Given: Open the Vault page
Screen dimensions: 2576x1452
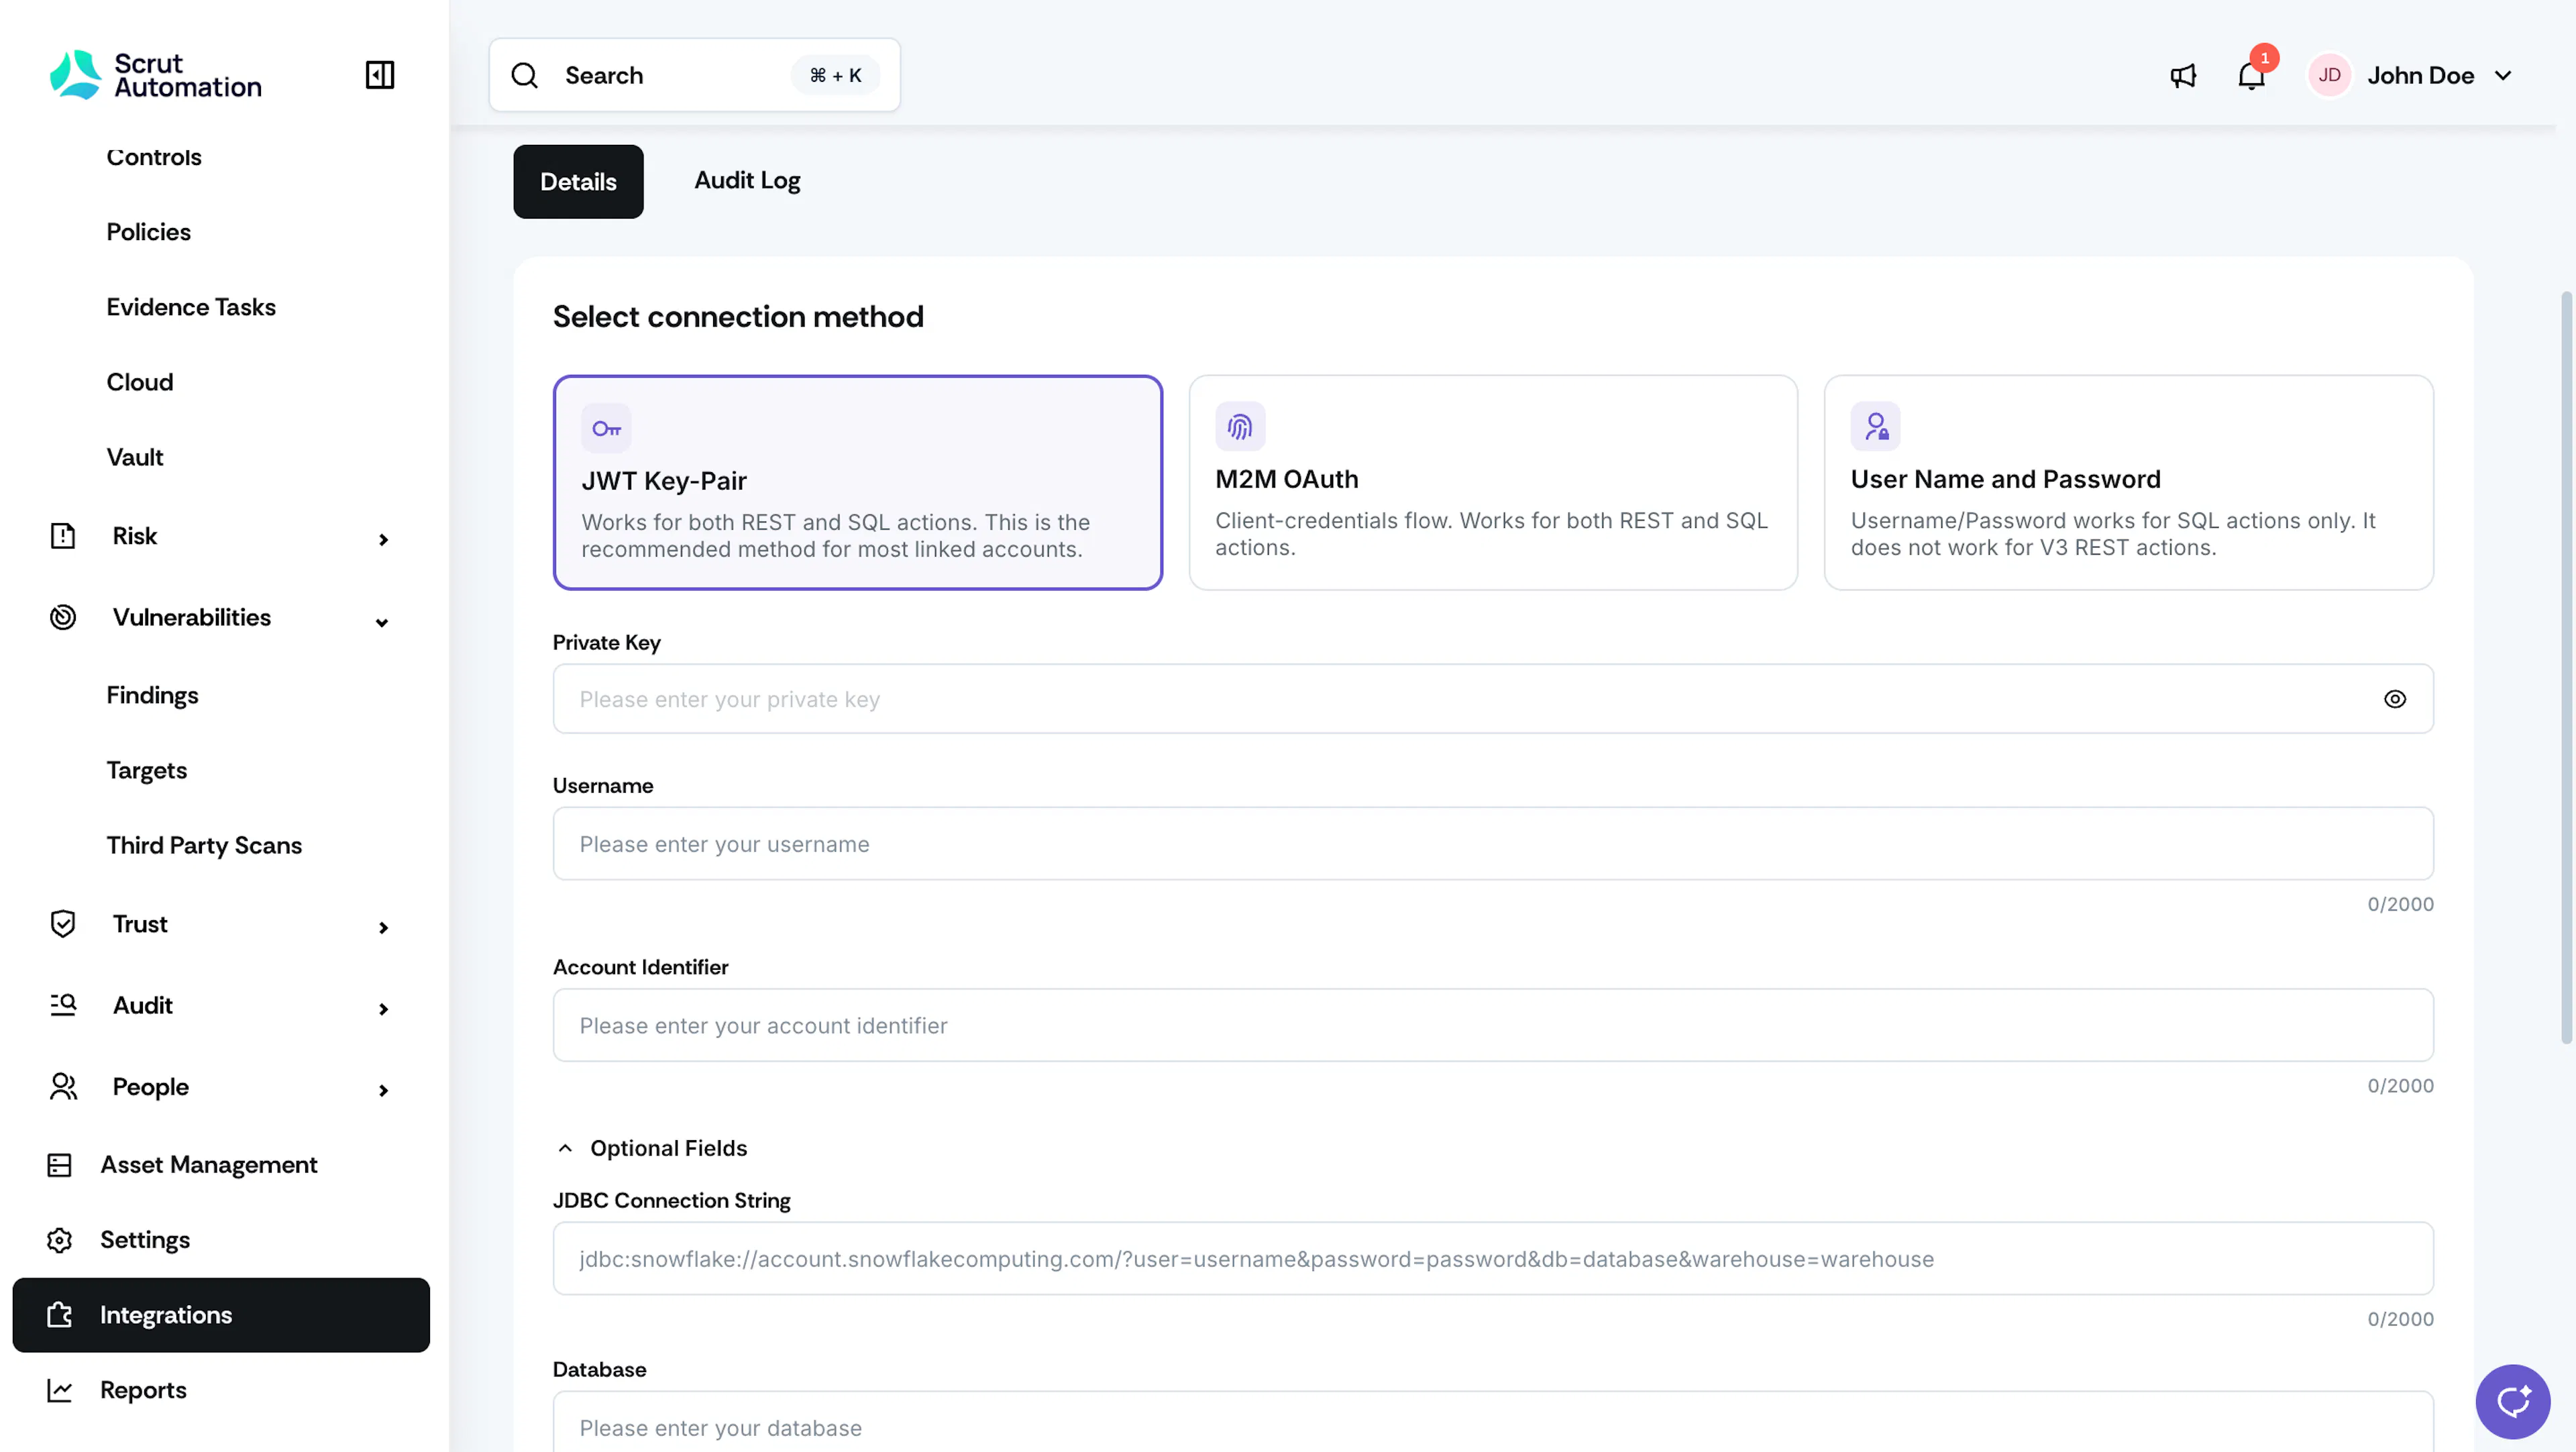Looking at the screenshot, I should pyautogui.click(x=135, y=457).
